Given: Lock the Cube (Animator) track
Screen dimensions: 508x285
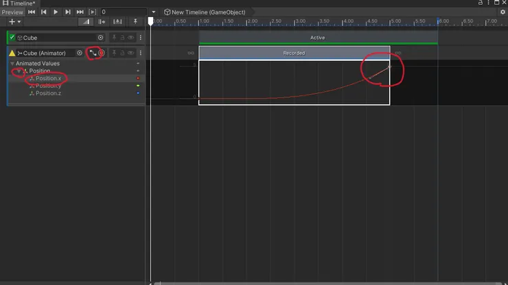Looking at the screenshot, I should click(x=122, y=53).
